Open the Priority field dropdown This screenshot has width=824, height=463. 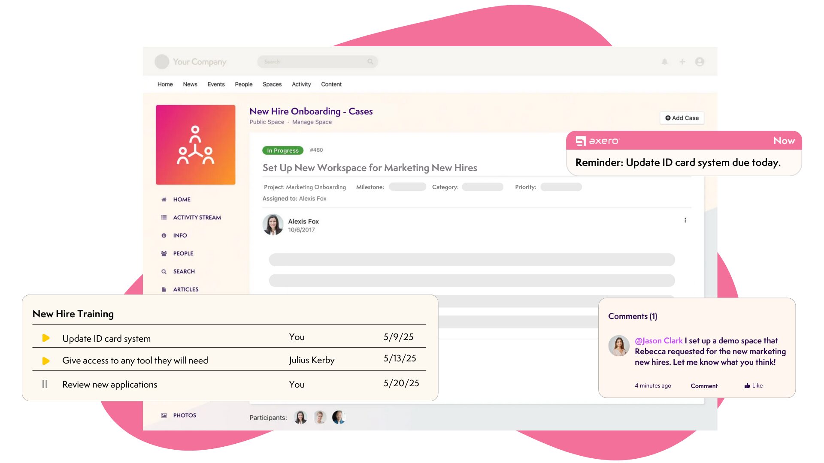tap(561, 187)
